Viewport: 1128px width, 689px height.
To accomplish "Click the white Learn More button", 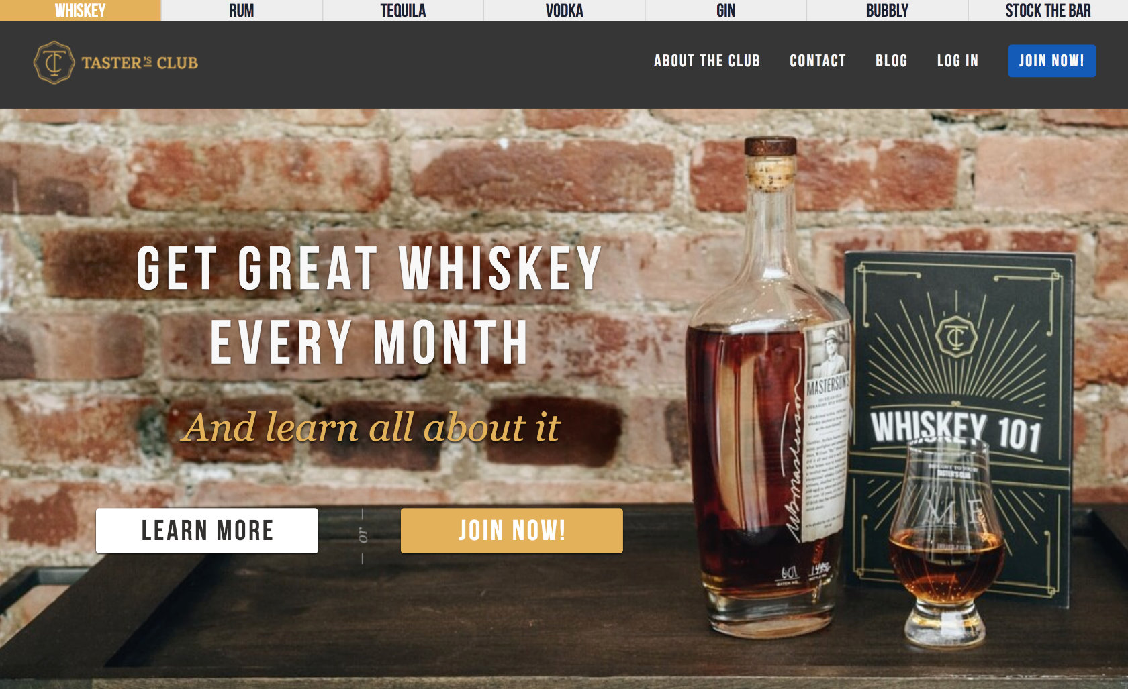I will click(207, 531).
